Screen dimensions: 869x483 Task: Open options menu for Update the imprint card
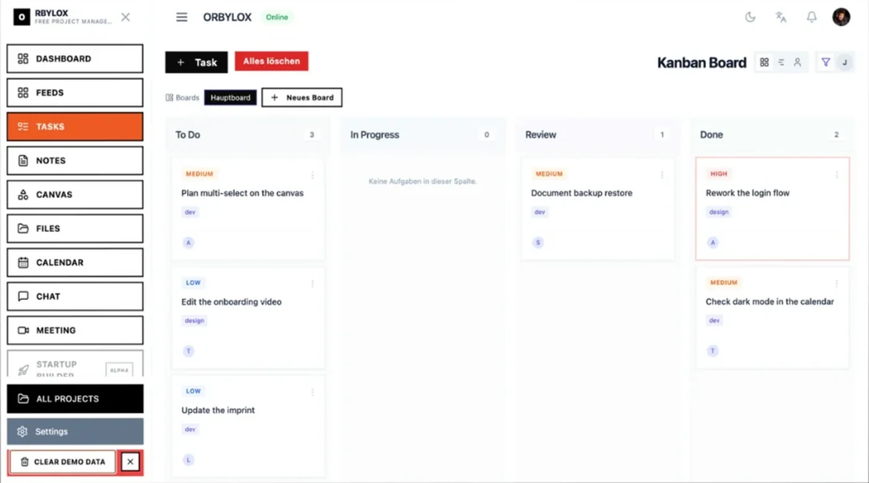point(312,392)
